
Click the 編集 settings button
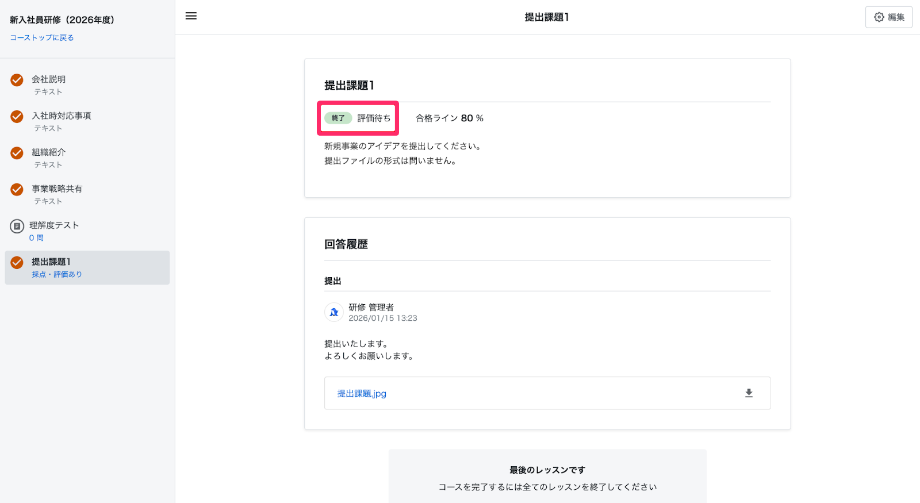(x=888, y=17)
